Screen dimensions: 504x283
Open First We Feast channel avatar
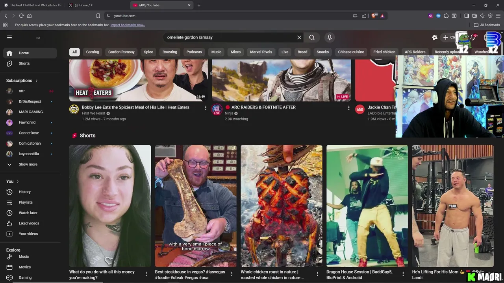(74, 109)
